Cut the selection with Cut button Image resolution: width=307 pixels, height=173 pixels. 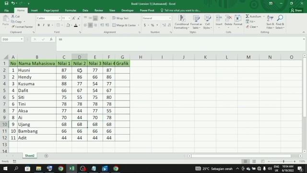(x=15, y=16)
